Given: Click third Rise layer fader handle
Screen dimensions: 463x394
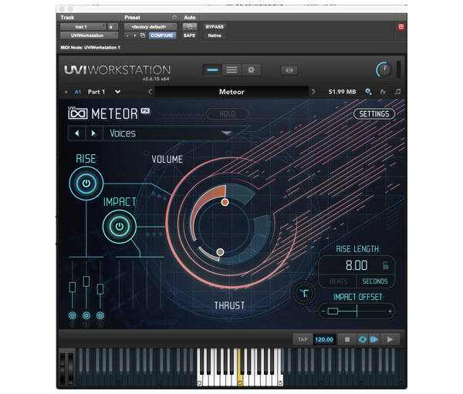Looking at the screenshot, I should point(100,289).
